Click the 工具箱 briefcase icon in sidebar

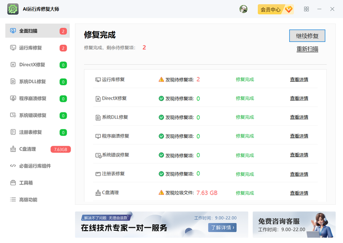[13, 182]
